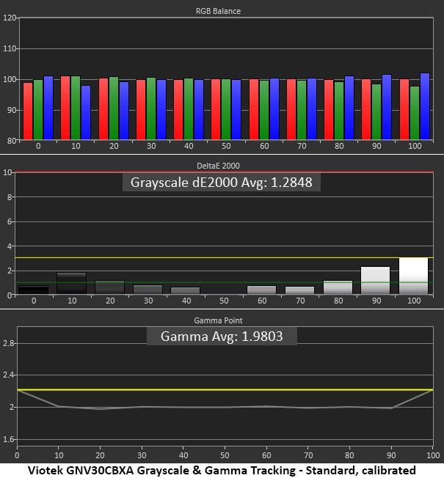Image resolution: width=444 pixels, height=478 pixels.
Task: Select the blue bar at 50 in RGB Balance
Action: pos(236,110)
